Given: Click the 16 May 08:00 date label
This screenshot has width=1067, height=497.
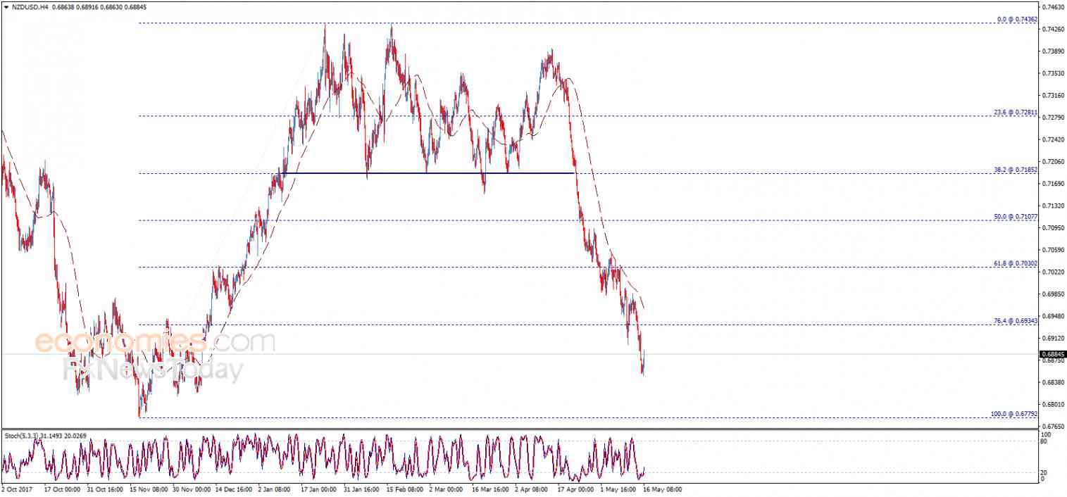Looking at the screenshot, I should pyautogui.click(x=663, y=489).
